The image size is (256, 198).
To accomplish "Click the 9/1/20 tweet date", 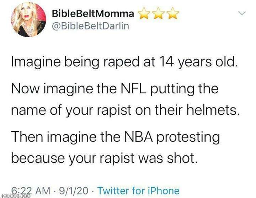I will point(75,191).
